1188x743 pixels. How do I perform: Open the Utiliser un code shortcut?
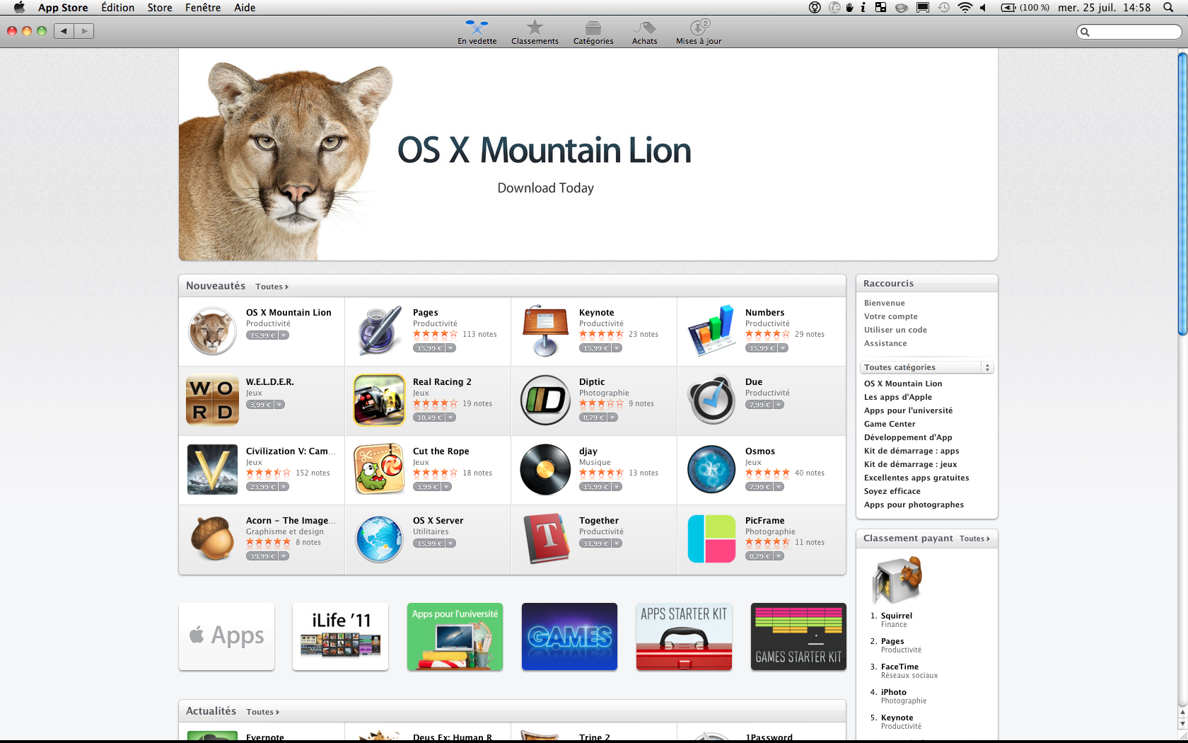click(895, 330)
